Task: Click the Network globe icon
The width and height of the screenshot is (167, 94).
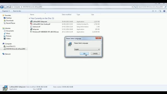Action: pos(3,54)
